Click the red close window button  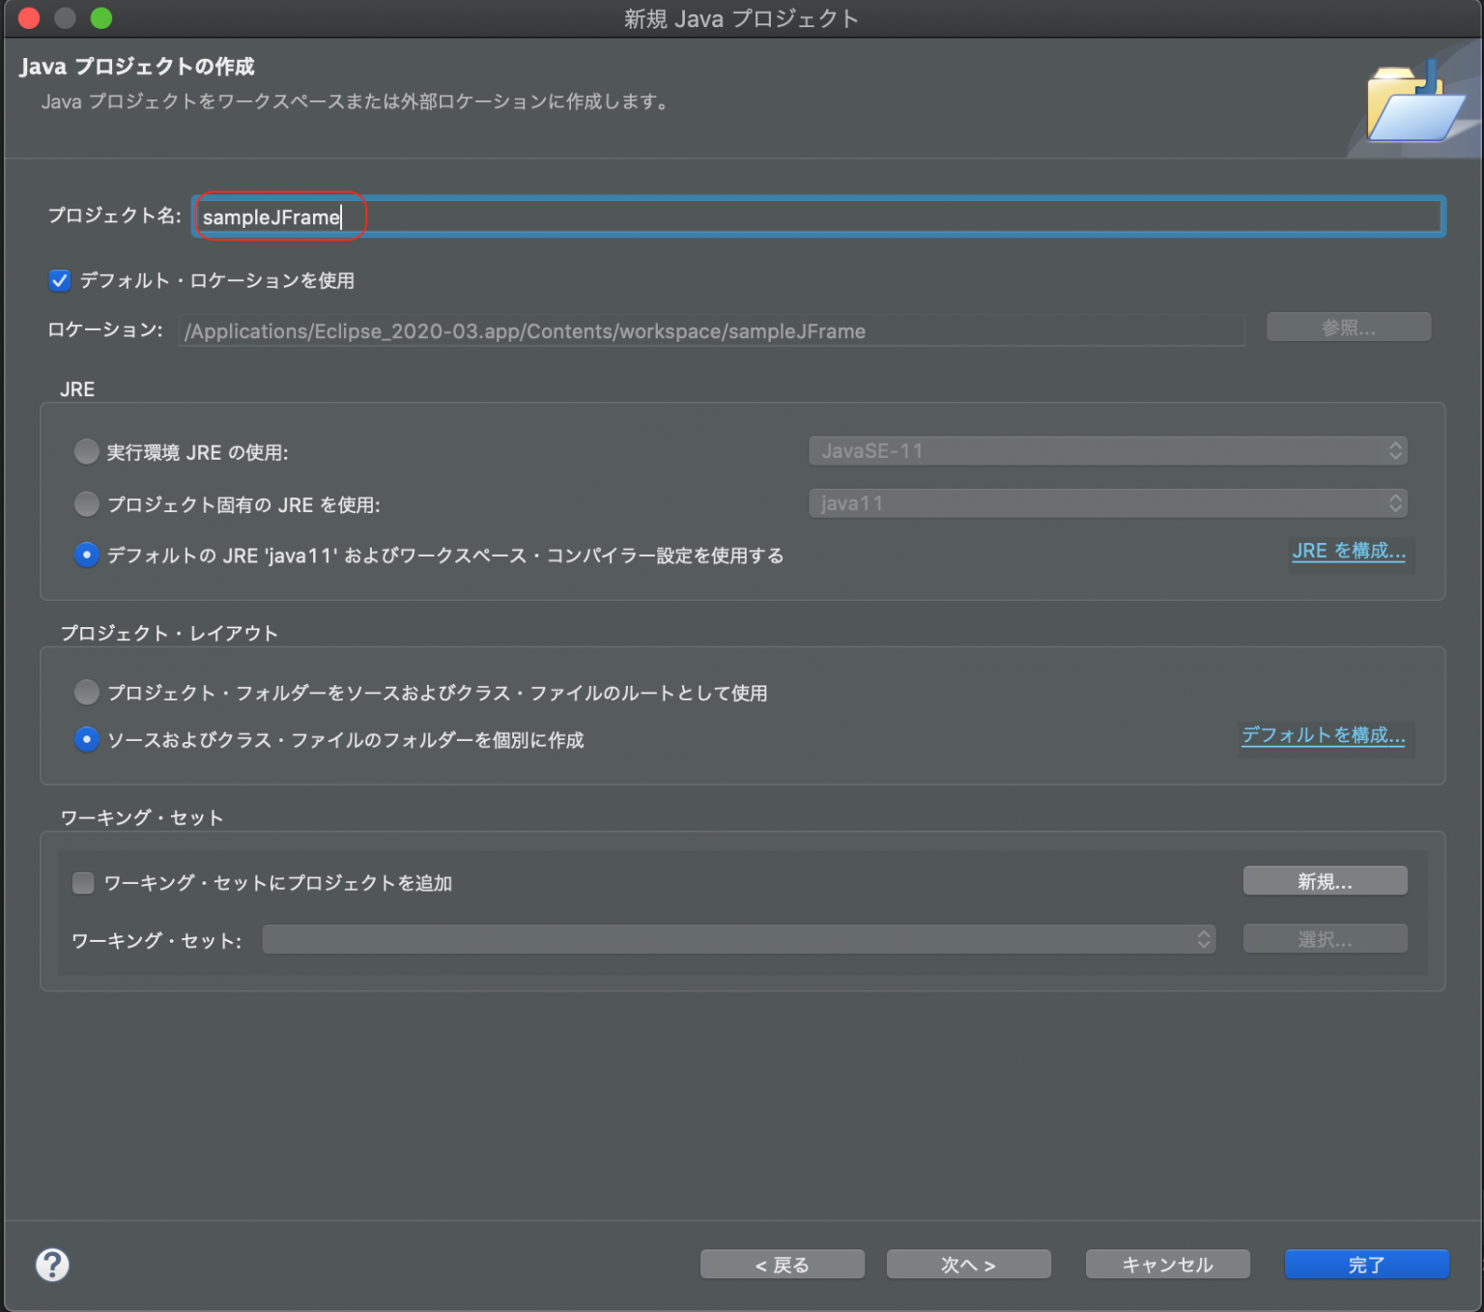tap(29, 18)
